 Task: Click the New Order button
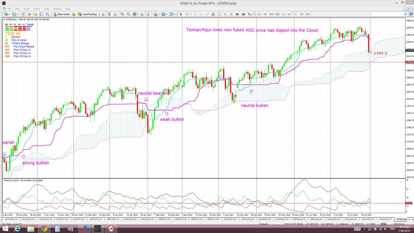(x=61, y=14)
